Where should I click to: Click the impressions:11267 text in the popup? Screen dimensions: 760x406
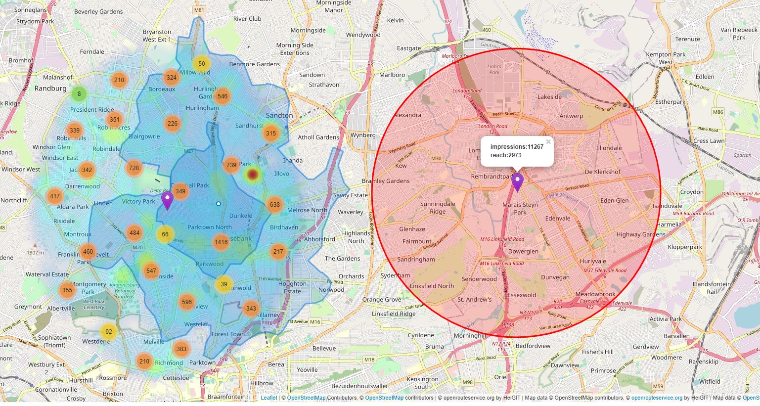point(517,147)
